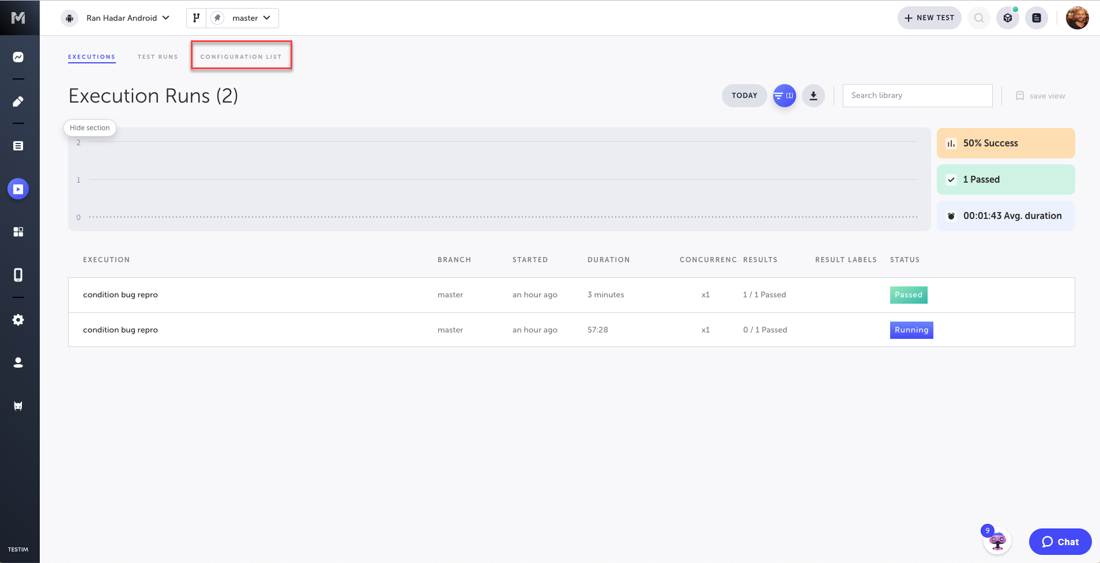This screenshot has height=563, width=1100.
Task: Click the 1 / 1 Passed result
Action: 764,295
